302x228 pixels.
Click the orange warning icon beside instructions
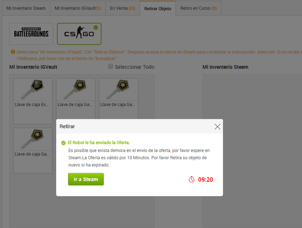click(13, 52)
